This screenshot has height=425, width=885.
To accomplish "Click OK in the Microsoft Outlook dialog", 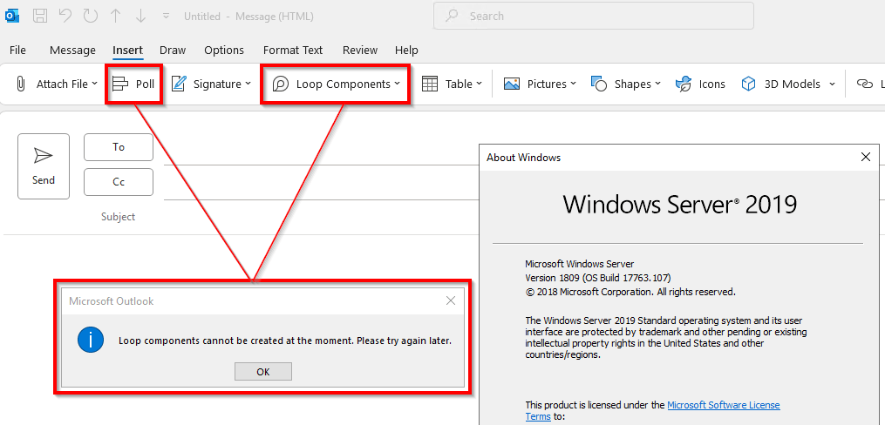I will click(x=263, y=372).
